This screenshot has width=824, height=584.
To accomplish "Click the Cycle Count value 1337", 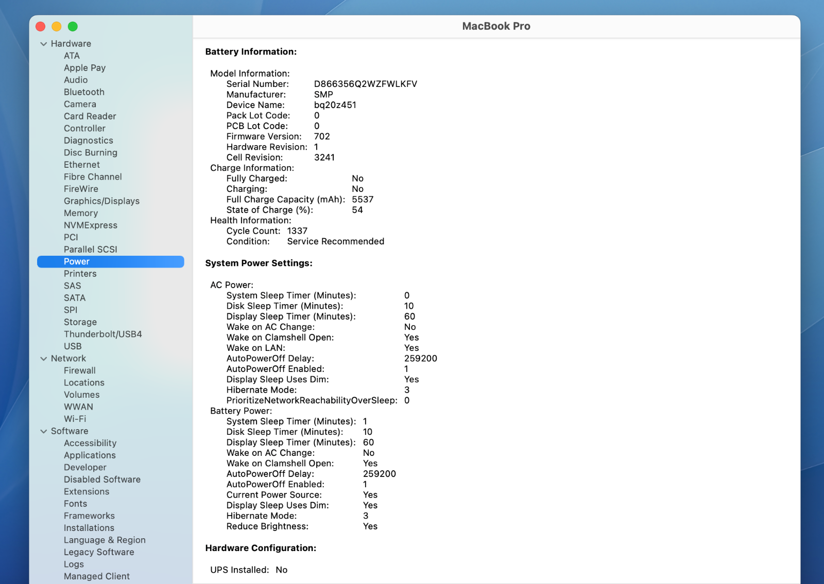I will click(297, 231).
